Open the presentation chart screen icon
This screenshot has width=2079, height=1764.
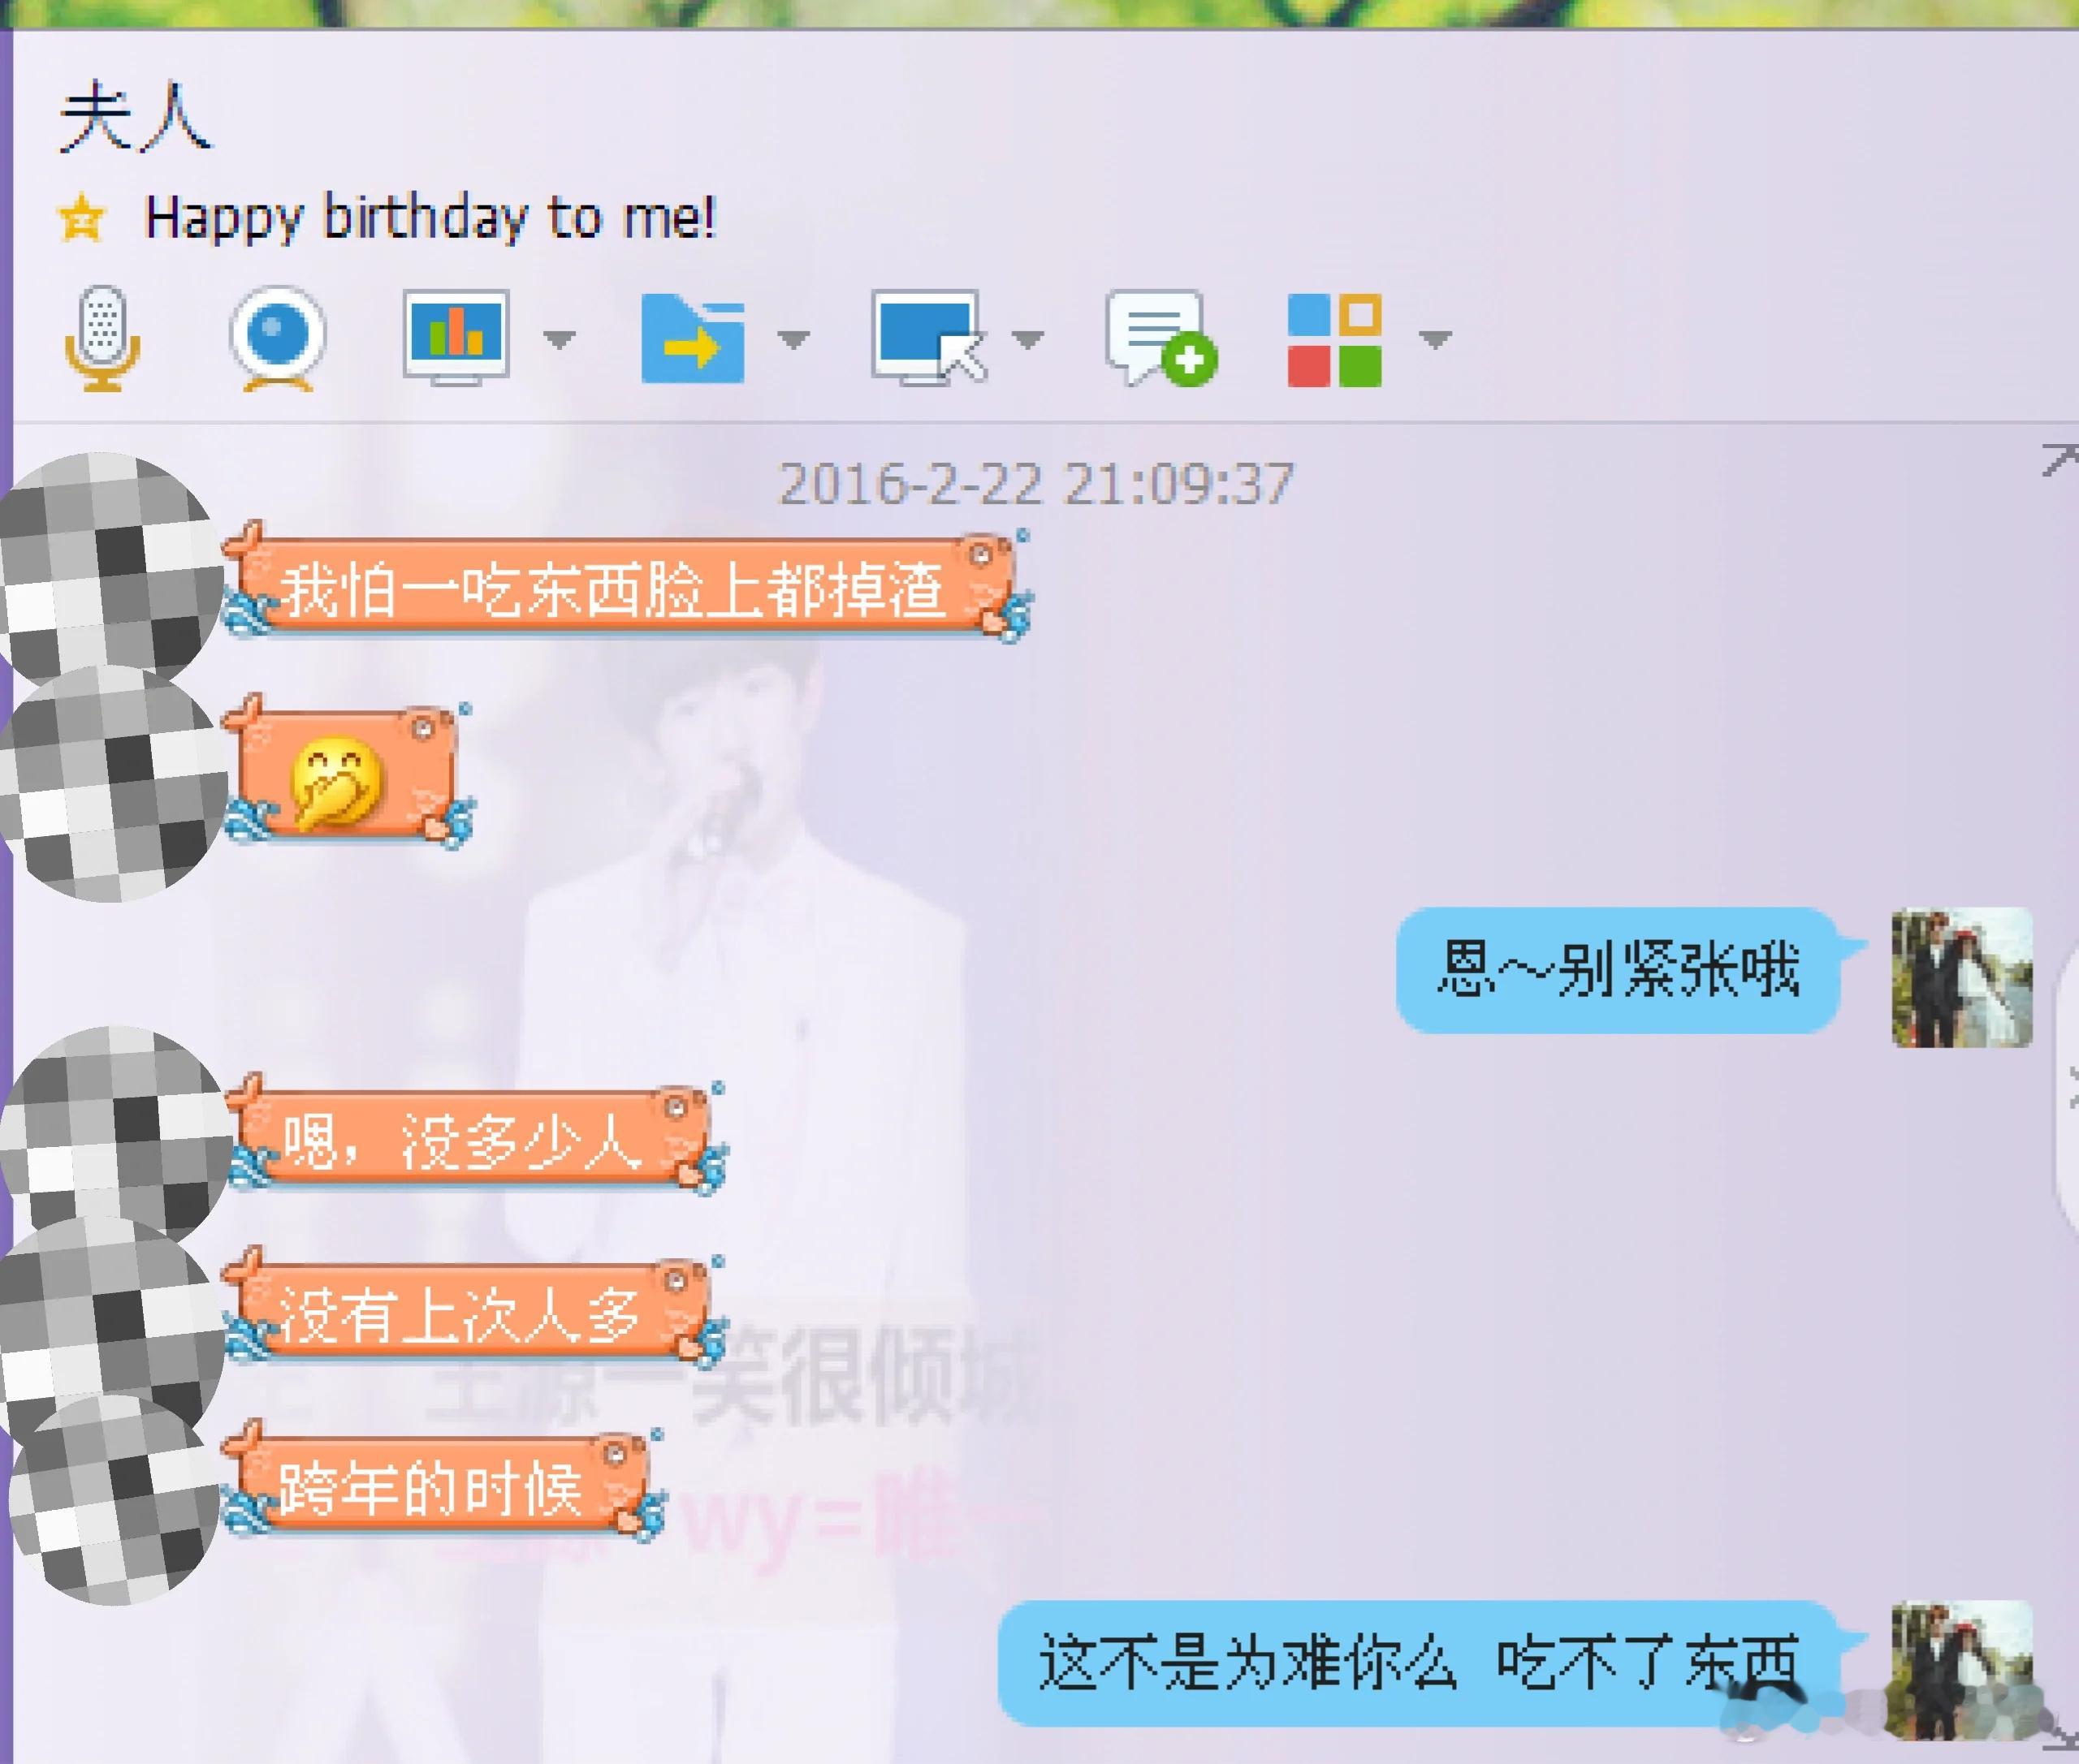click(456, 338)
